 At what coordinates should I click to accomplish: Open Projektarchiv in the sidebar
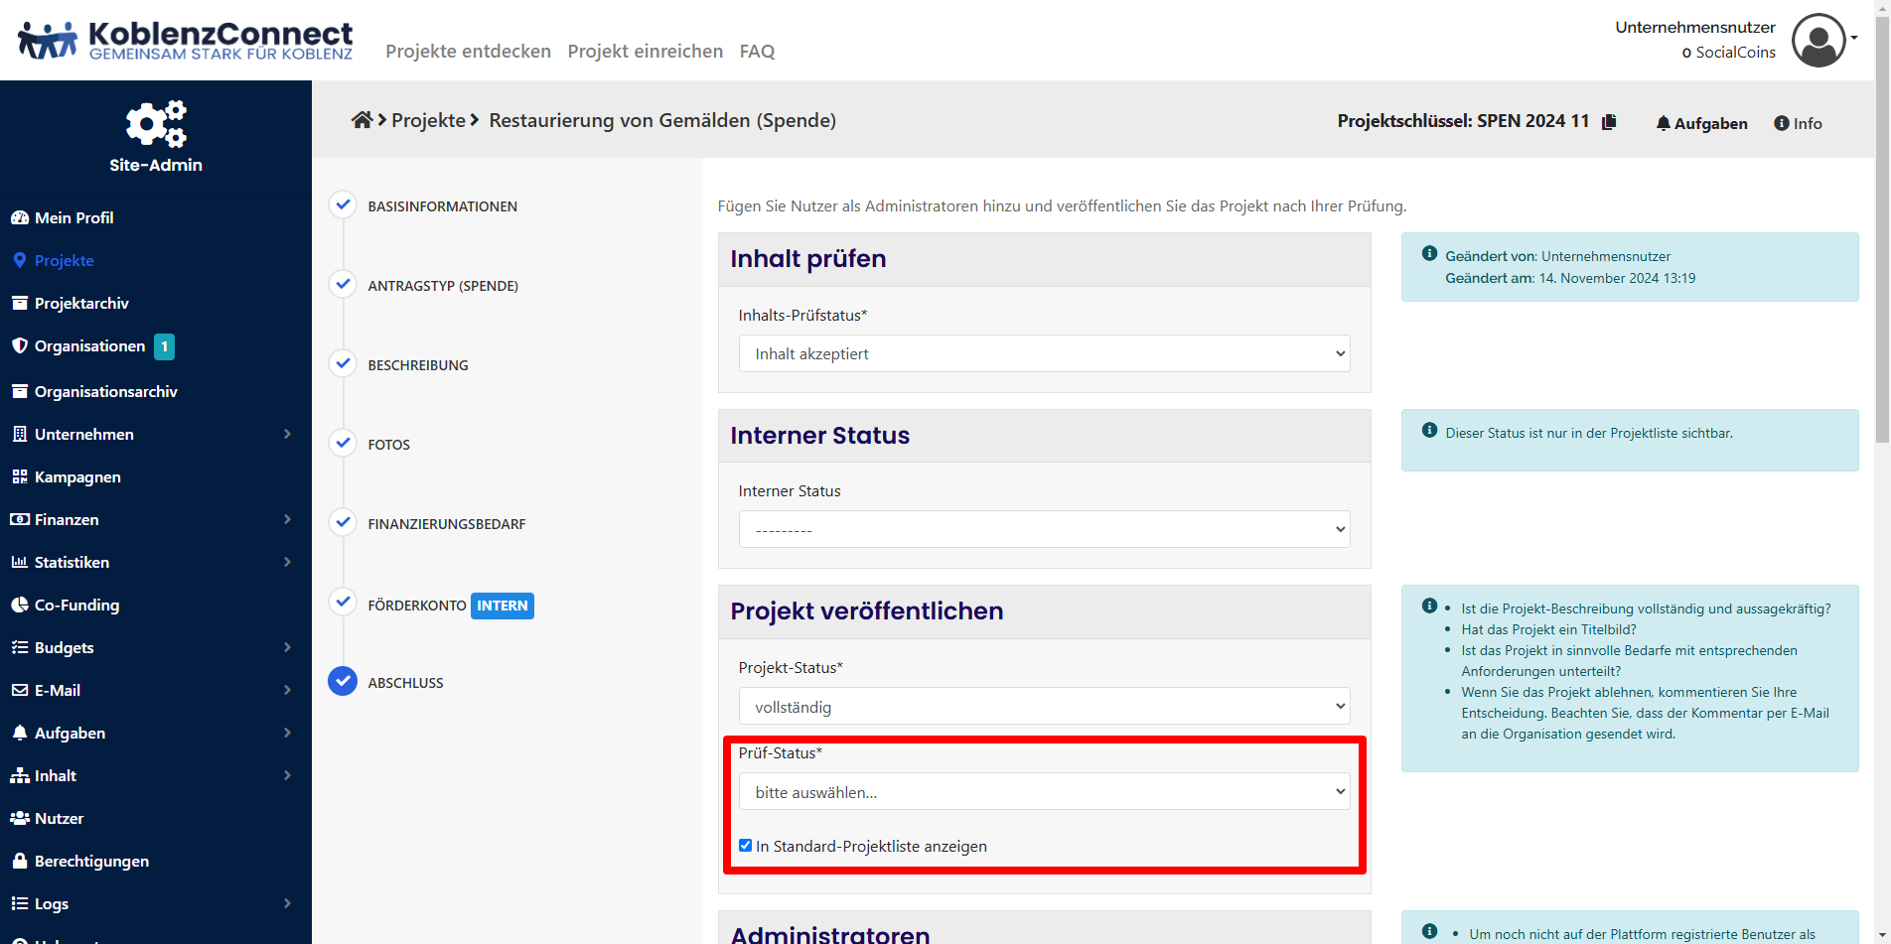(x=81, y=303)
